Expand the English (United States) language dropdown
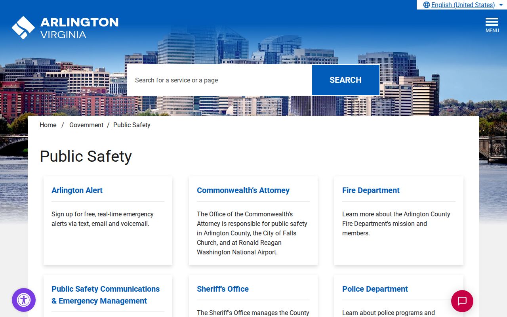The image size is (507, 317). 463,5
